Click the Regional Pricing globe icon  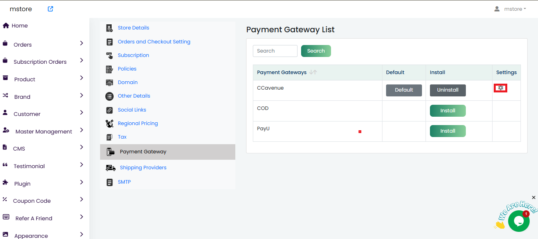click(109, 123)
